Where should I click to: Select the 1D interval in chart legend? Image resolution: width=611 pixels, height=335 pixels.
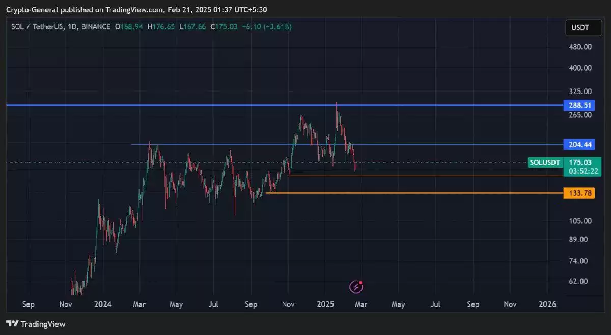[x=70, y=27]
